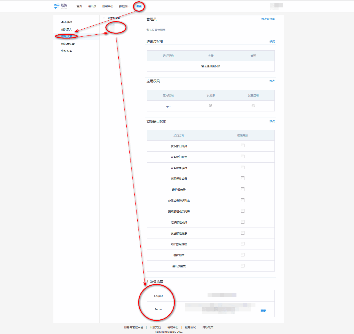Viewport: 354px width, 334px height.
Task: Enable the 维护通信录 checkbox
Action: 243,189
